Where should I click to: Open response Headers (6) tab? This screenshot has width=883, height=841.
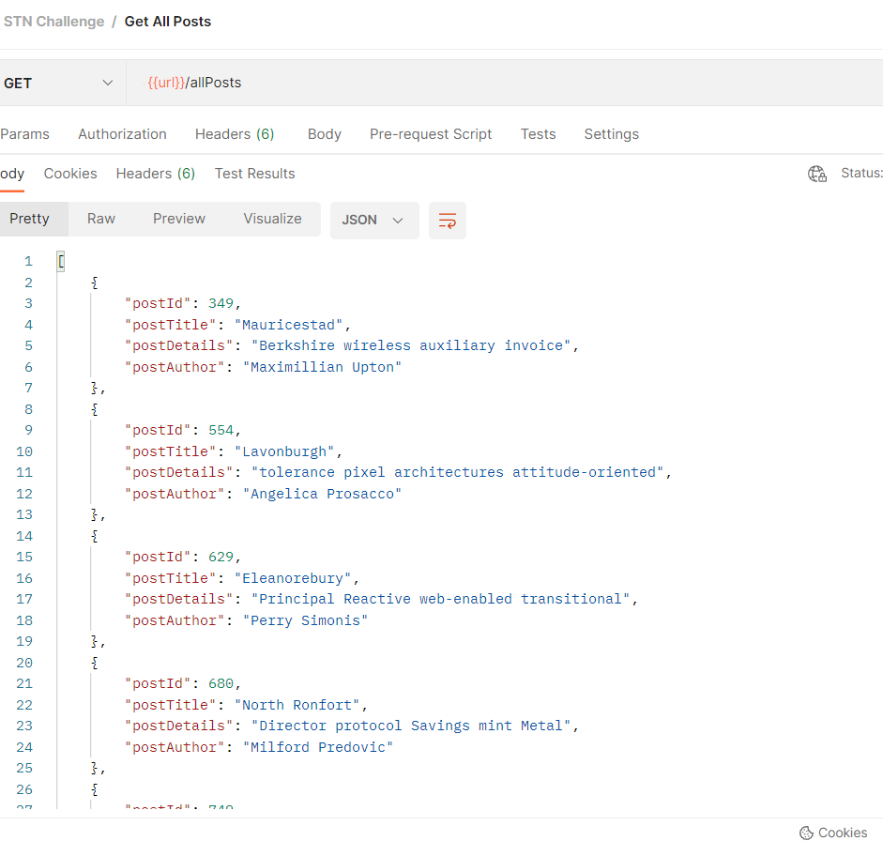click(156, 174)
